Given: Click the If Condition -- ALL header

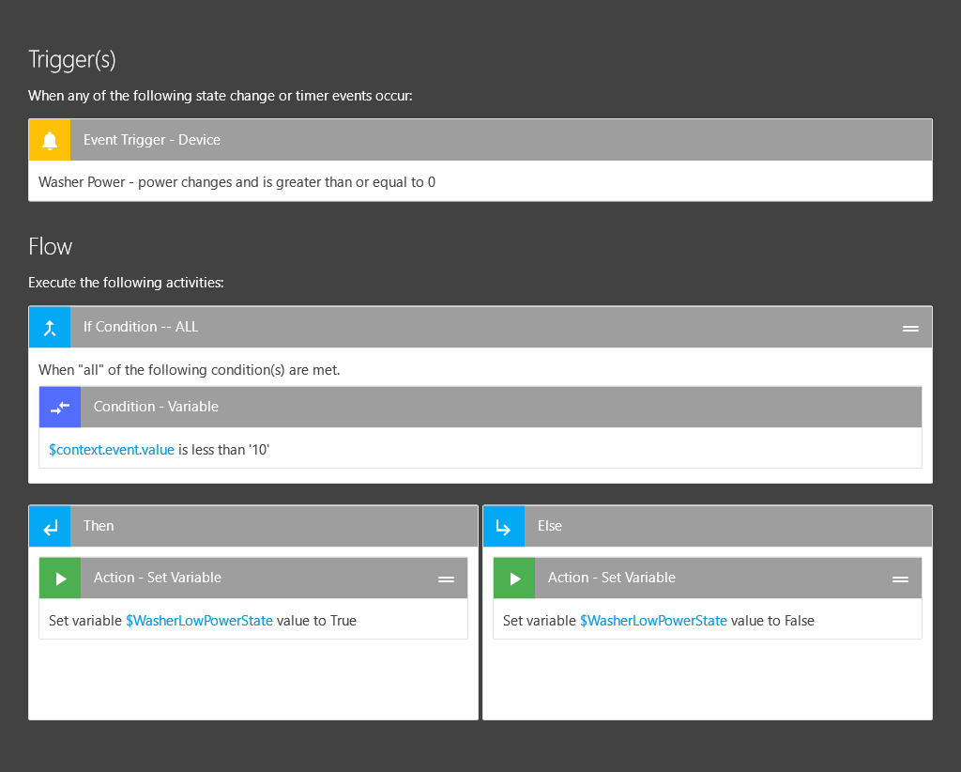Looking at the screenshot, I should pyautogui.click(x=282, y=326).
